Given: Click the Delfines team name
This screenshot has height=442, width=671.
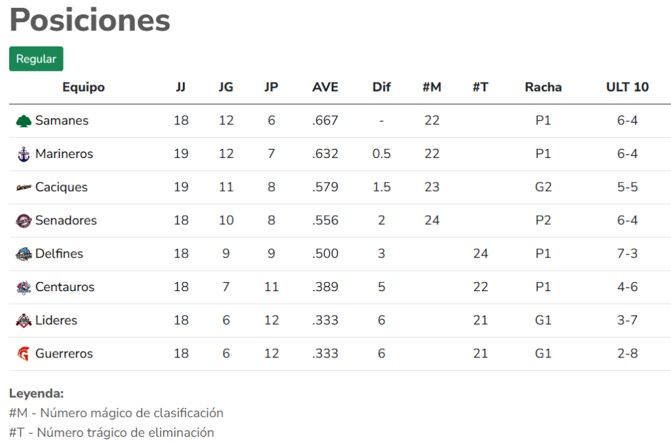Looking at the screenshot, I should 59,254.
